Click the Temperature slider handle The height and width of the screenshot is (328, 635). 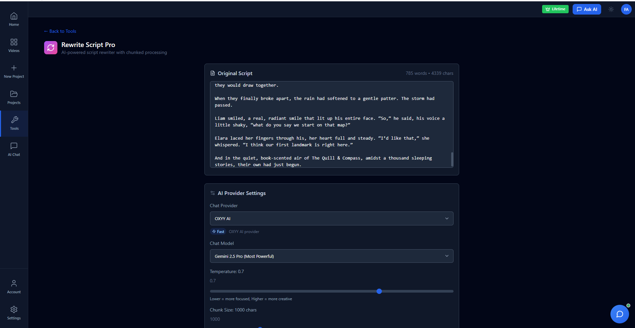[379, 291]
